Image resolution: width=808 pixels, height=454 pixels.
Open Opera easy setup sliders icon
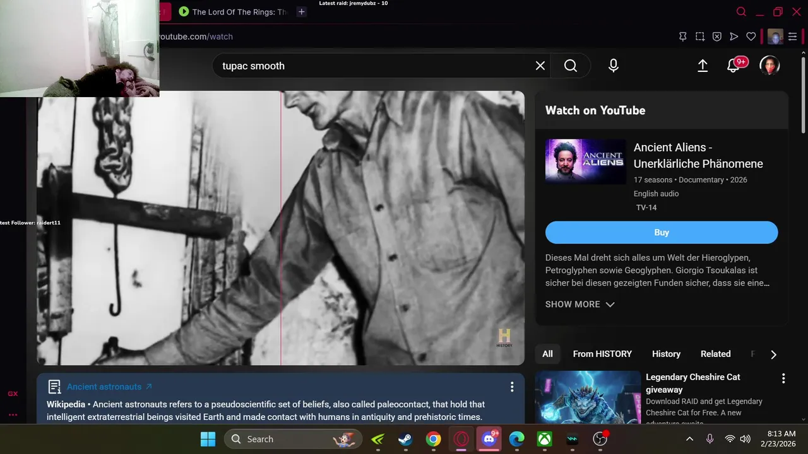[793, 37]
